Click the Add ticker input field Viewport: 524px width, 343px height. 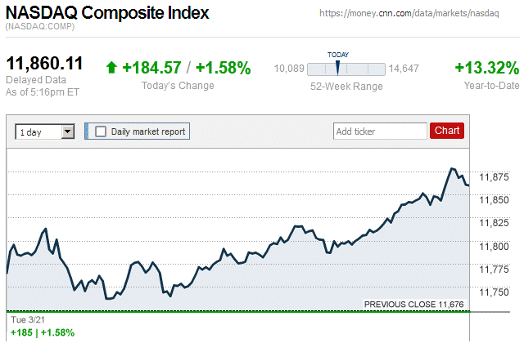pos(380,131)
